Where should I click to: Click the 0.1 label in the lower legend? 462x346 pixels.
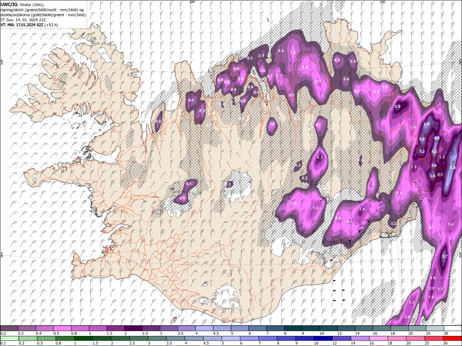point(3,343)
